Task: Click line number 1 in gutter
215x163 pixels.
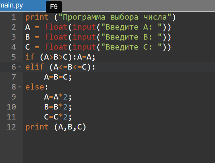Action: [x=14, y=17]
